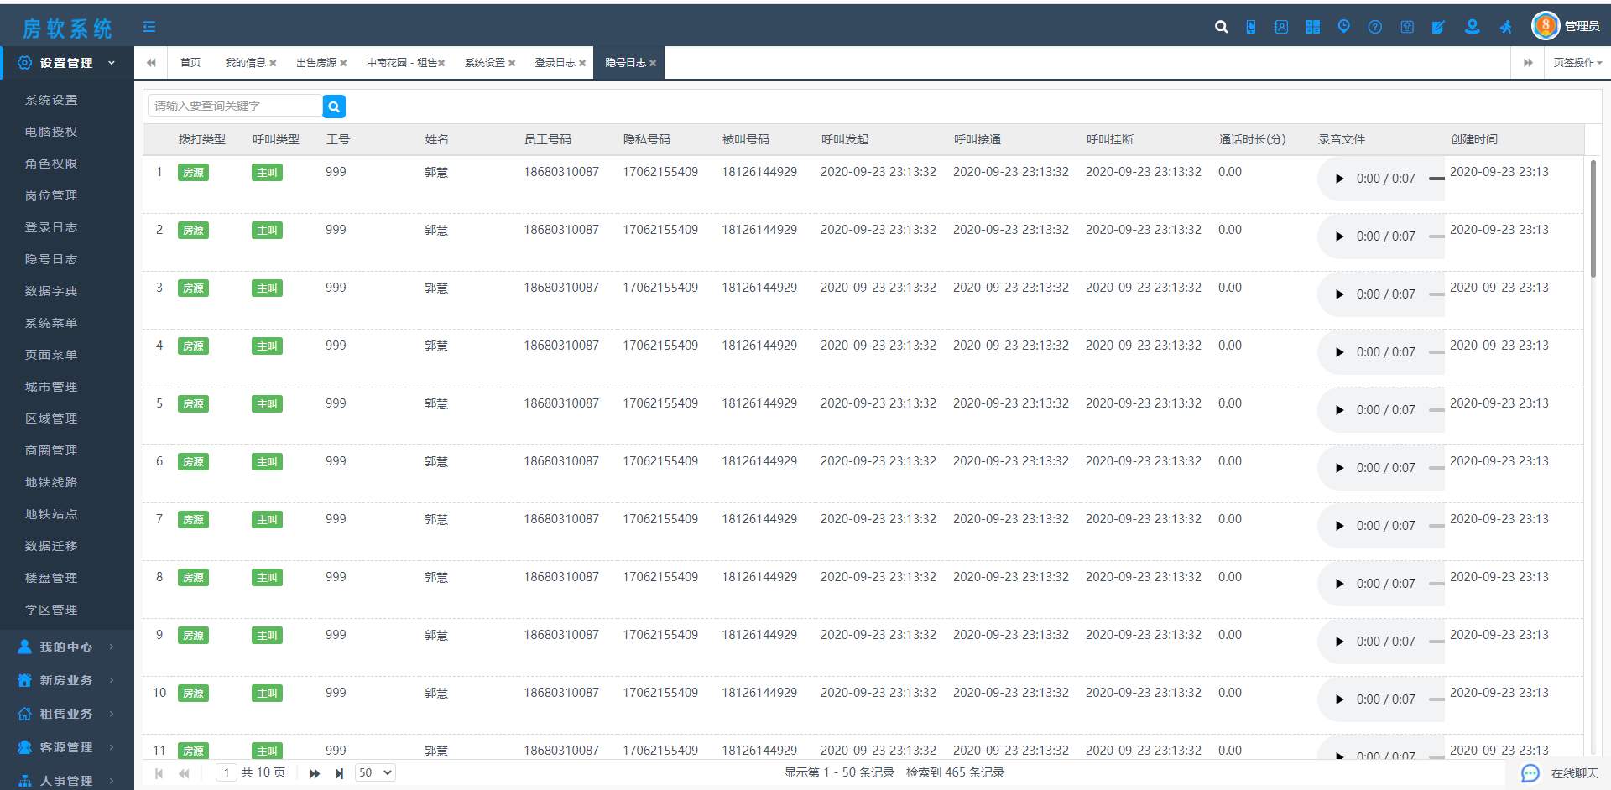Screen dimensions: 1611x790
Task: Click the running person icon
Action: [1506, 27]
